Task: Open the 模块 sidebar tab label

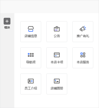Action: click(7, 27)
